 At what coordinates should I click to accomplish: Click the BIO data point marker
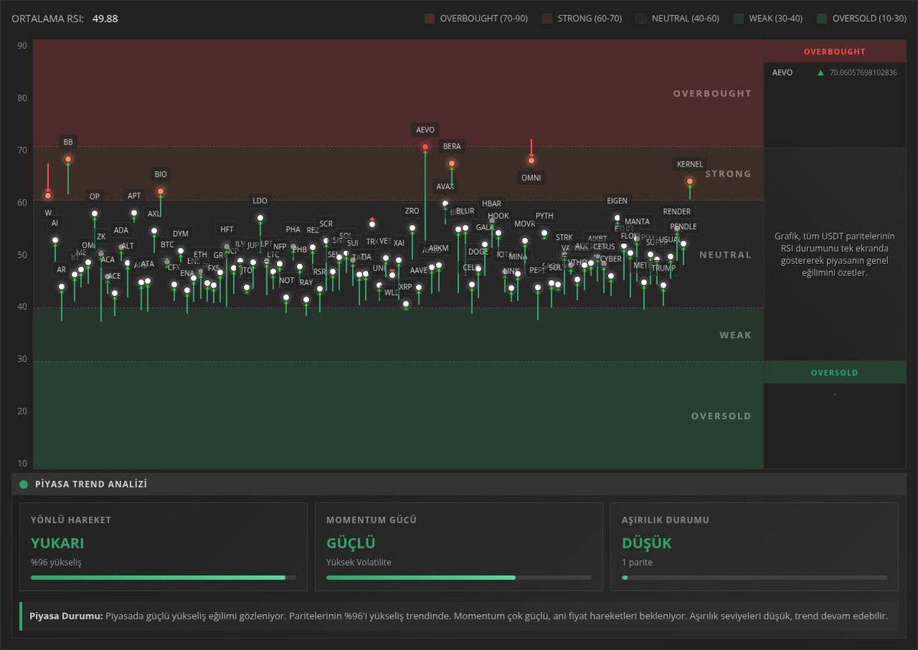click(161, 191)
